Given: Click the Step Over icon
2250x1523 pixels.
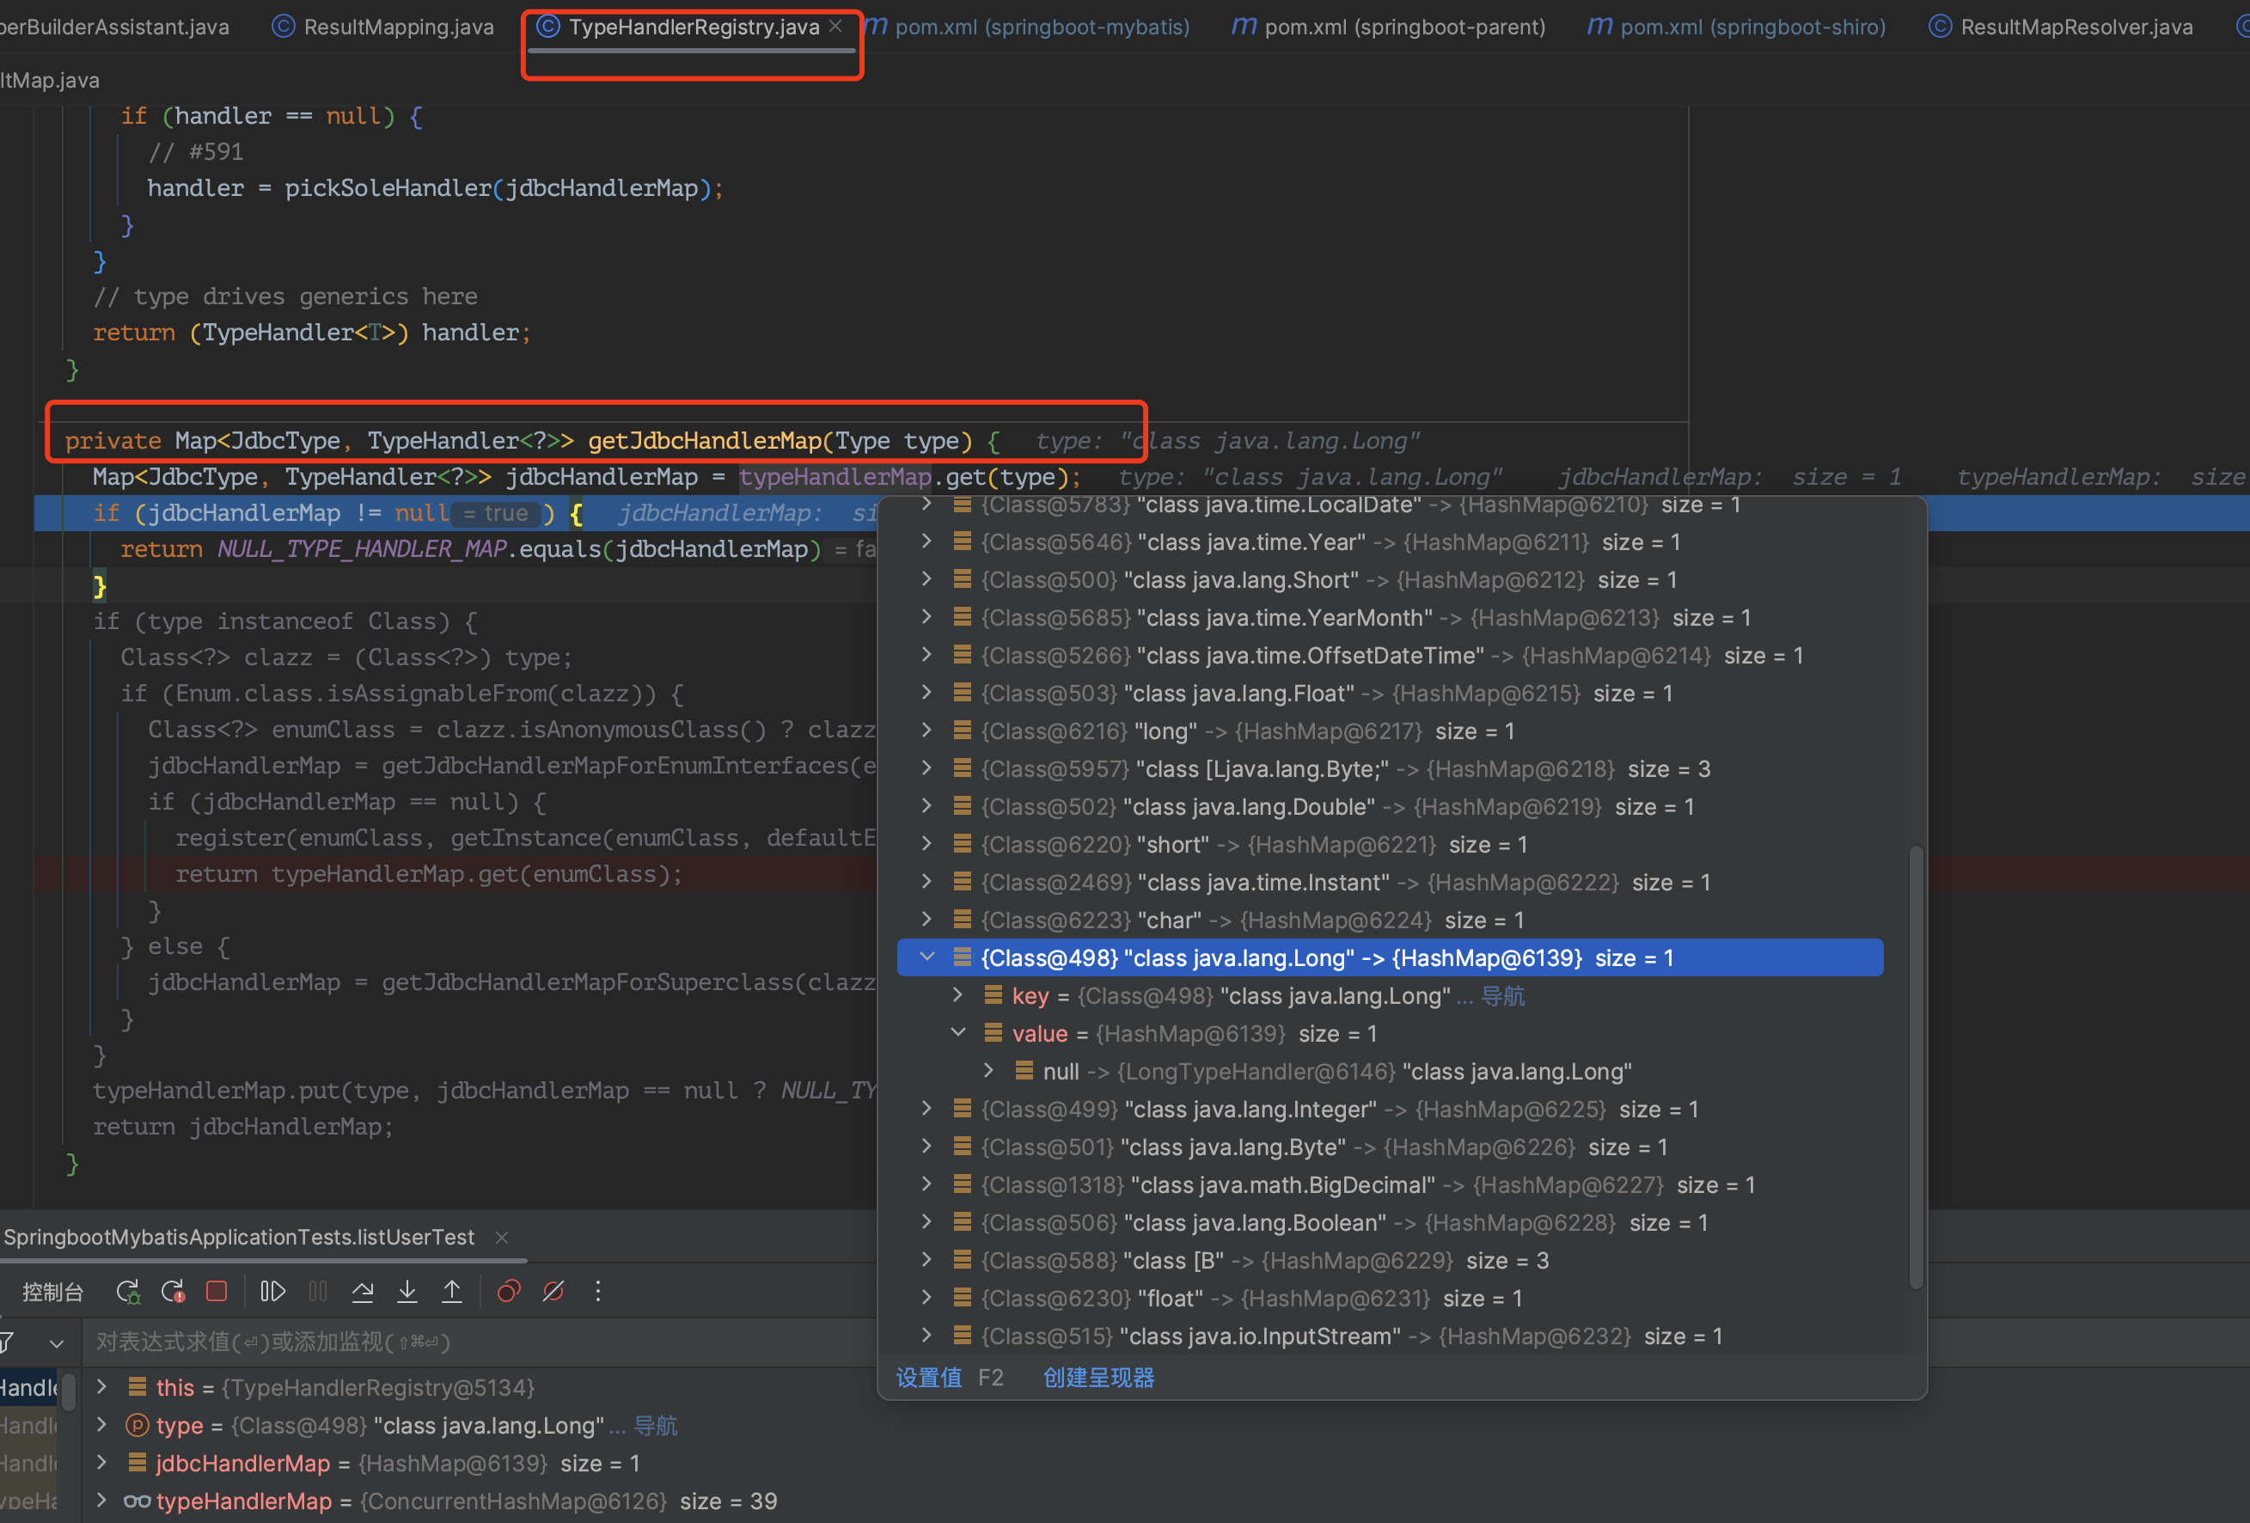Looking at the screenshot, I should [x=363, y=1292].
